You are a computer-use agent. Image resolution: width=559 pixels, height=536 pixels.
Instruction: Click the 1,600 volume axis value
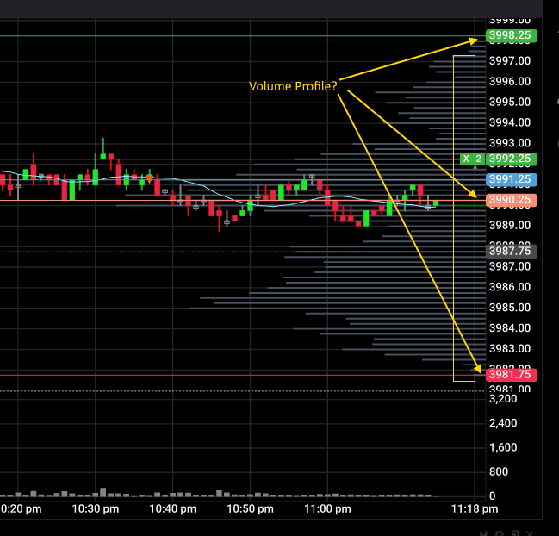point(503,447)
